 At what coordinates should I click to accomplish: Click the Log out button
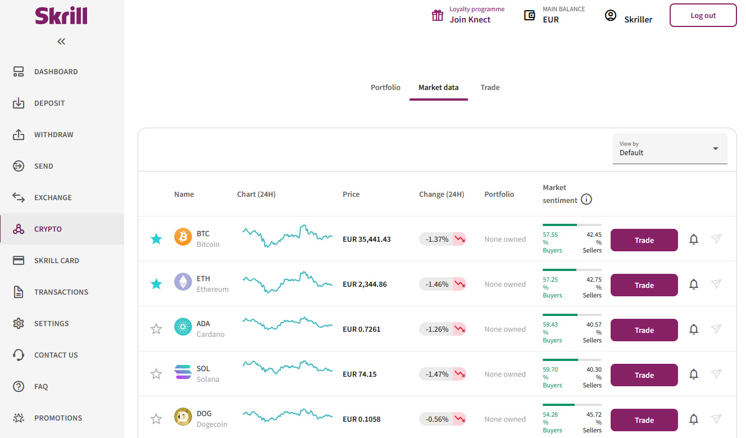coord(703,15)
